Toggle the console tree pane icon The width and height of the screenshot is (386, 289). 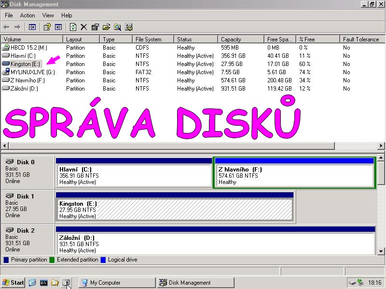tap(32, 27)
